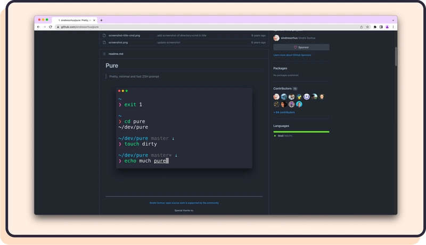This screenshot has height=245, width=426.
Task: Open the Extensions puzzle icon
Action: [375, 27]
